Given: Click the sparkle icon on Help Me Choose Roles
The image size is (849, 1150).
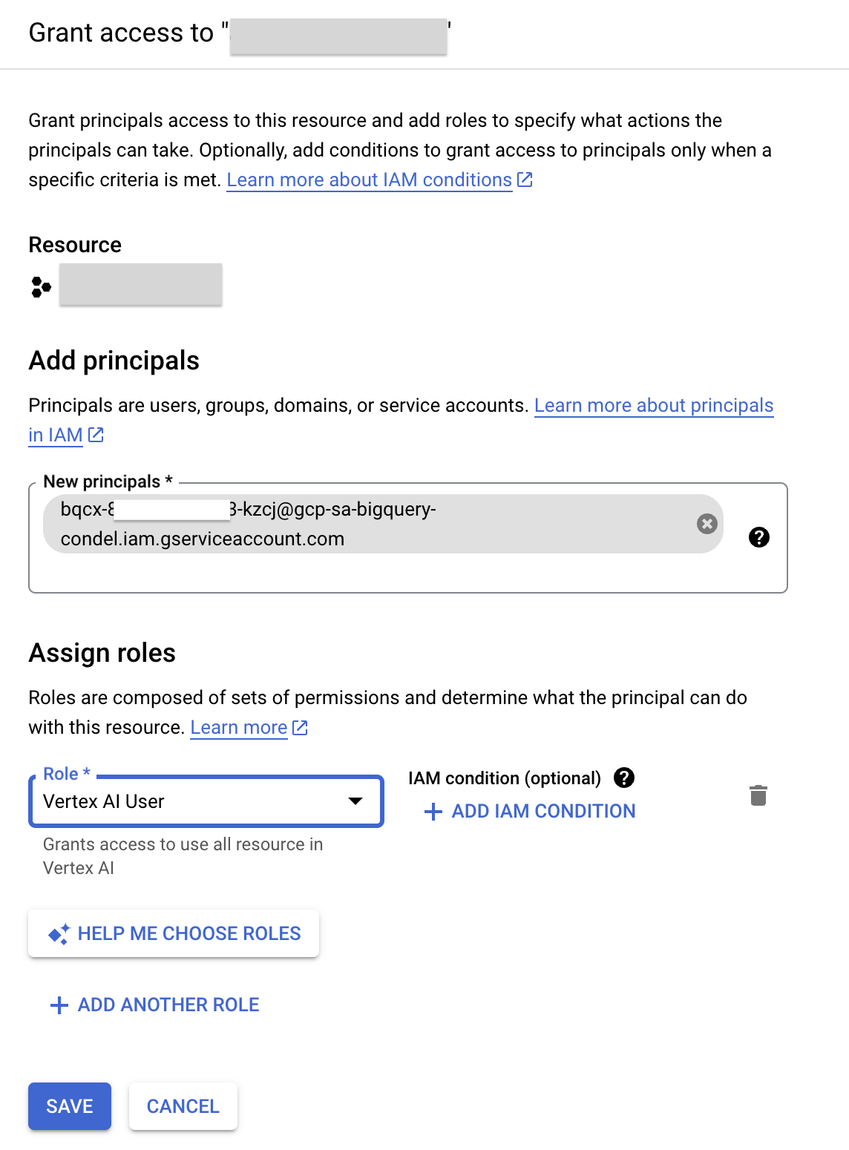Looking at the screenshot, I should pyautogui.click(x=59, y=934).
